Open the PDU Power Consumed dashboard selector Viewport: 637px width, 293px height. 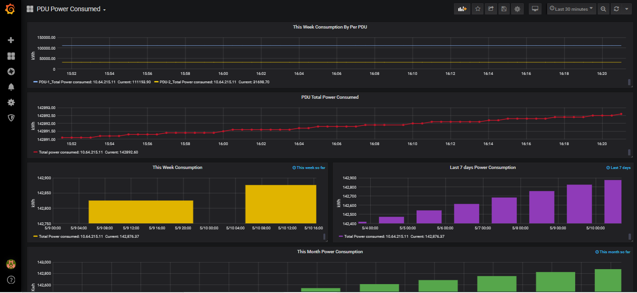[66, 9]
